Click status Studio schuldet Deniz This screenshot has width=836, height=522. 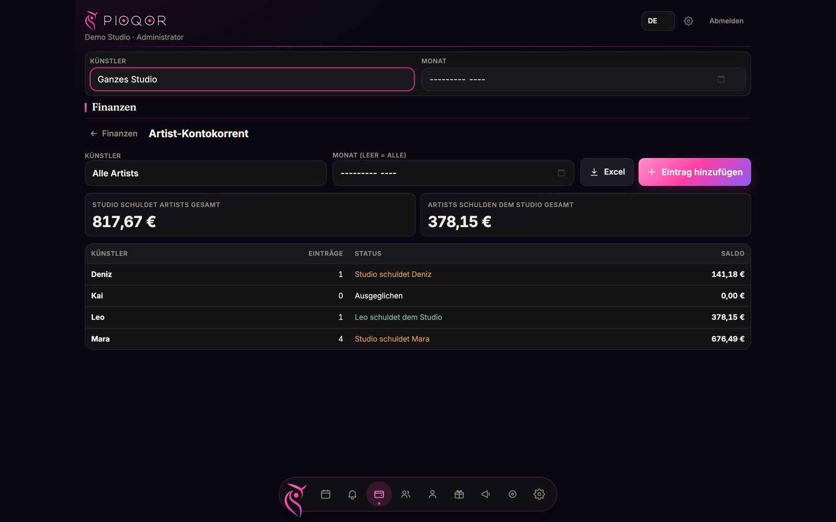click(393, 274)
